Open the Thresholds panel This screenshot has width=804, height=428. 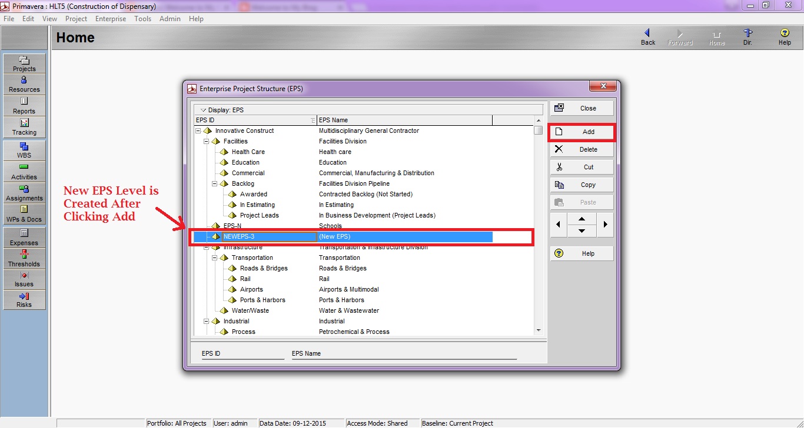pyautogui.click(x=24, y=258)
